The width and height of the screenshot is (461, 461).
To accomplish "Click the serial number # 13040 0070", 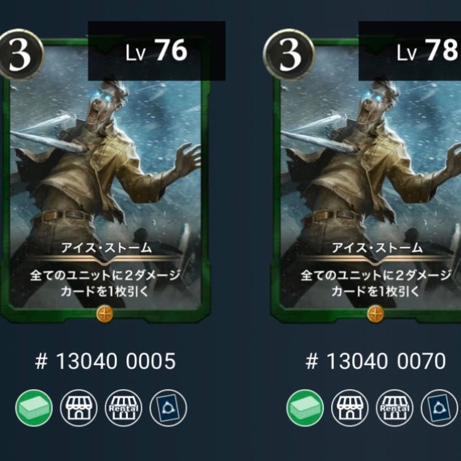I will point(376,361).
